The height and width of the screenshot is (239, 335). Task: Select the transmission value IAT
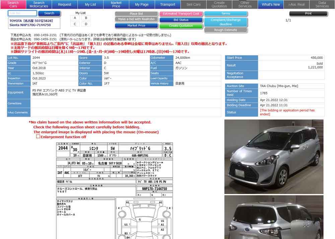(x=35, y=84)
